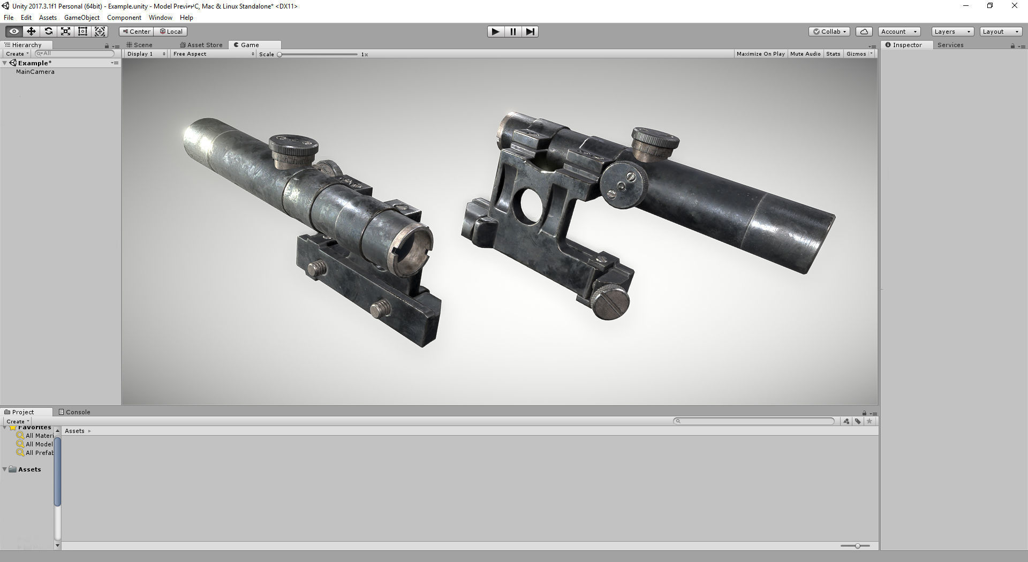Select the Hierarchy tab
This screenshot has height=562, width=1028.
26,45
